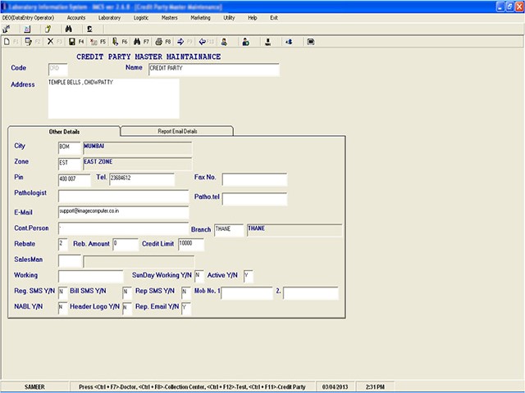This screenshot has height=393, width=525.
Task: Click the second mobile number field
Action: pyautogui.click(x=311, y=293)
